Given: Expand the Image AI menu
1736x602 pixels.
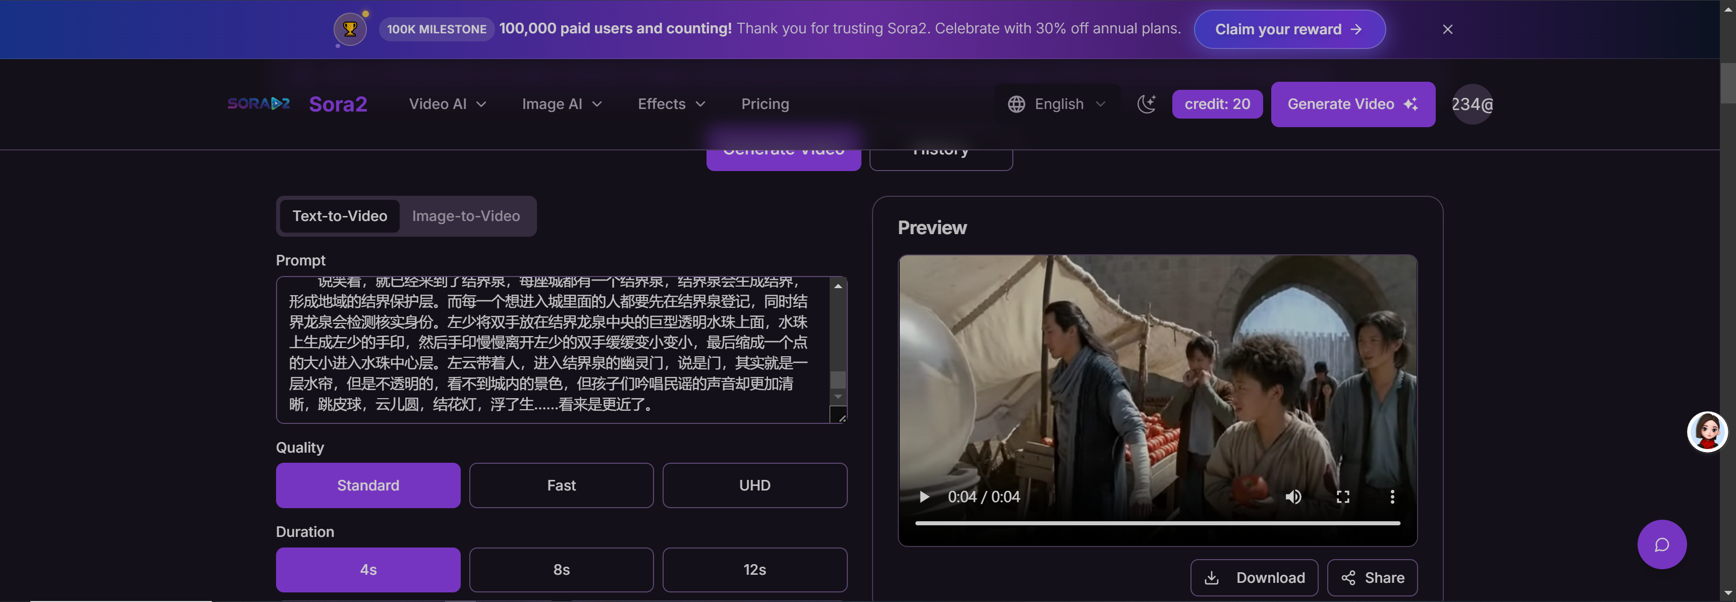Looking at the screenshot, I should [561, 104].
